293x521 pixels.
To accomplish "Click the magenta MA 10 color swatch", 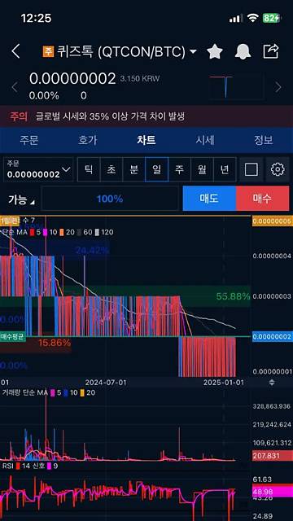I will [46, 232].
